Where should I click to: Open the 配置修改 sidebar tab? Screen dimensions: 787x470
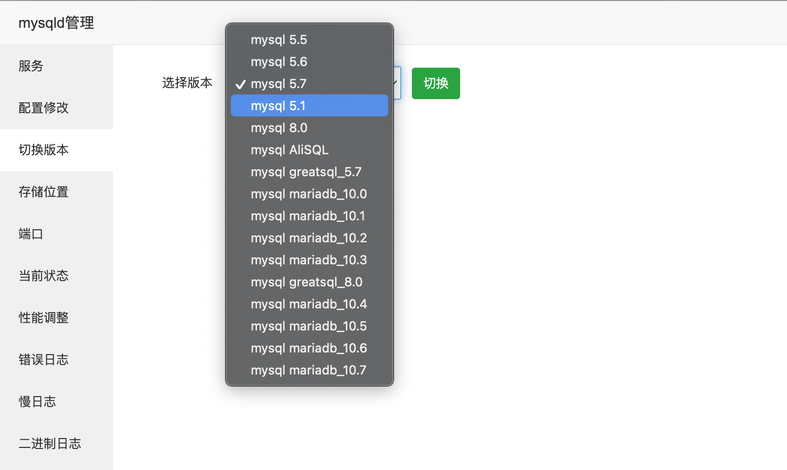point(56,108)
